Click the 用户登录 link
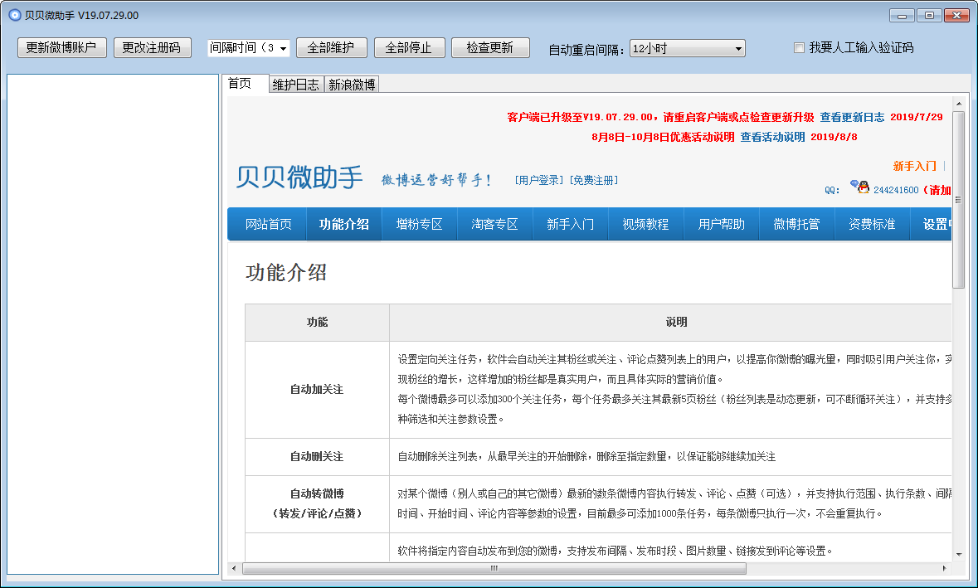The image size is (978, 588). click(x=539, y=180)
